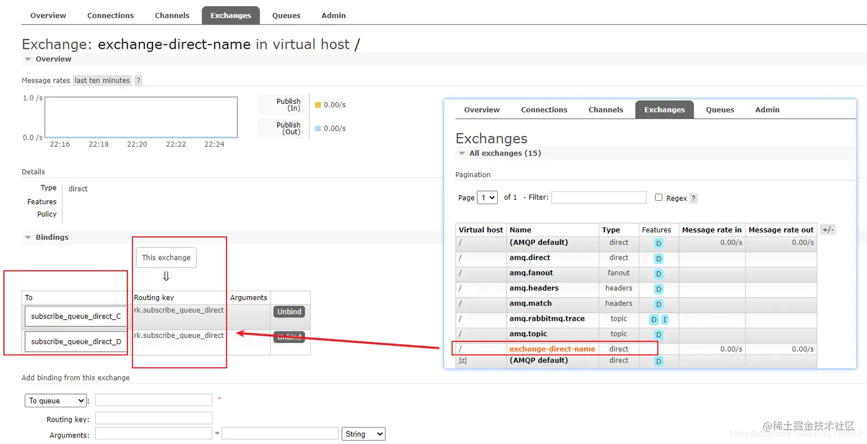Sort exchanges by Virtual host column

[481, 229]
